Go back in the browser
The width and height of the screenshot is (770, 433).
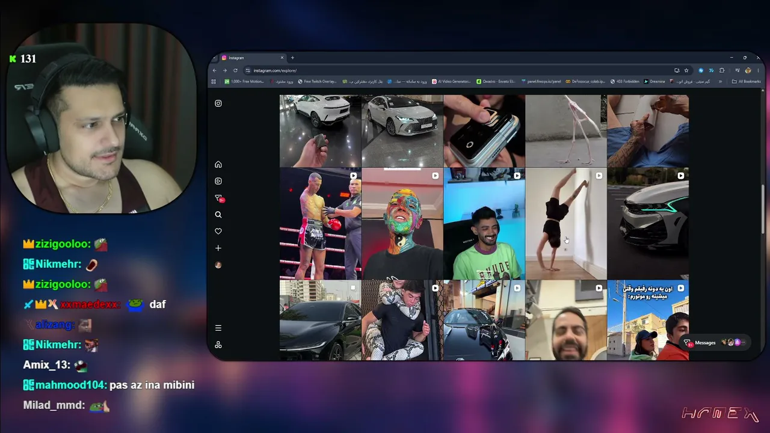pos(215,70)
